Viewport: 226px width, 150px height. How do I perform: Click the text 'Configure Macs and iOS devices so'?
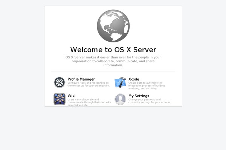point(88,83)
